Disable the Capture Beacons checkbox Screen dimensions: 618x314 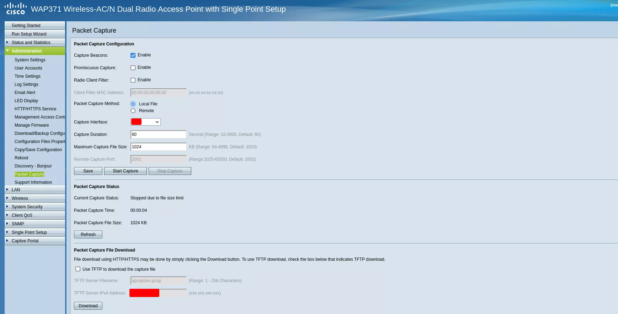(133, 55)
